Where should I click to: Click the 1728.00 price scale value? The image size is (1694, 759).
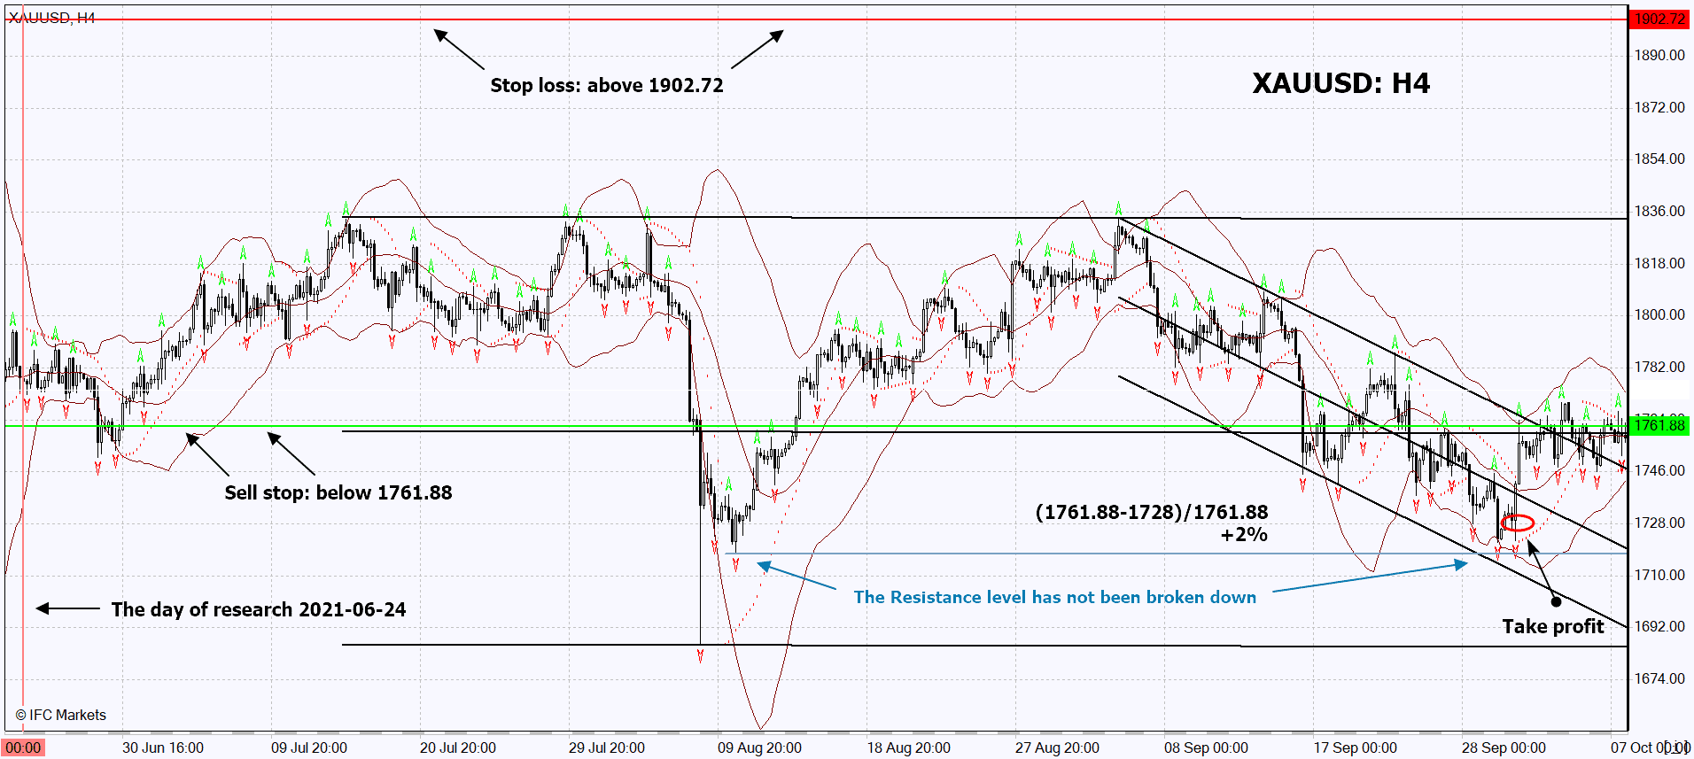pyautogui.click(x=1659, y=523)
